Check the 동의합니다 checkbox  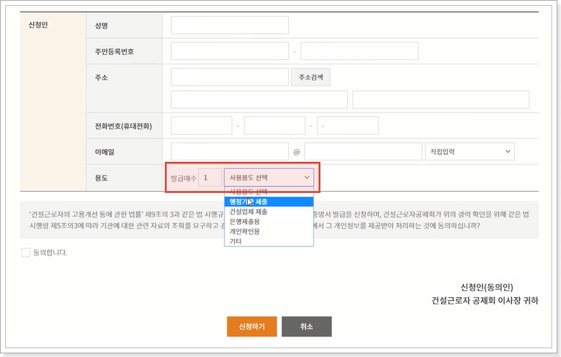[26, 252]
